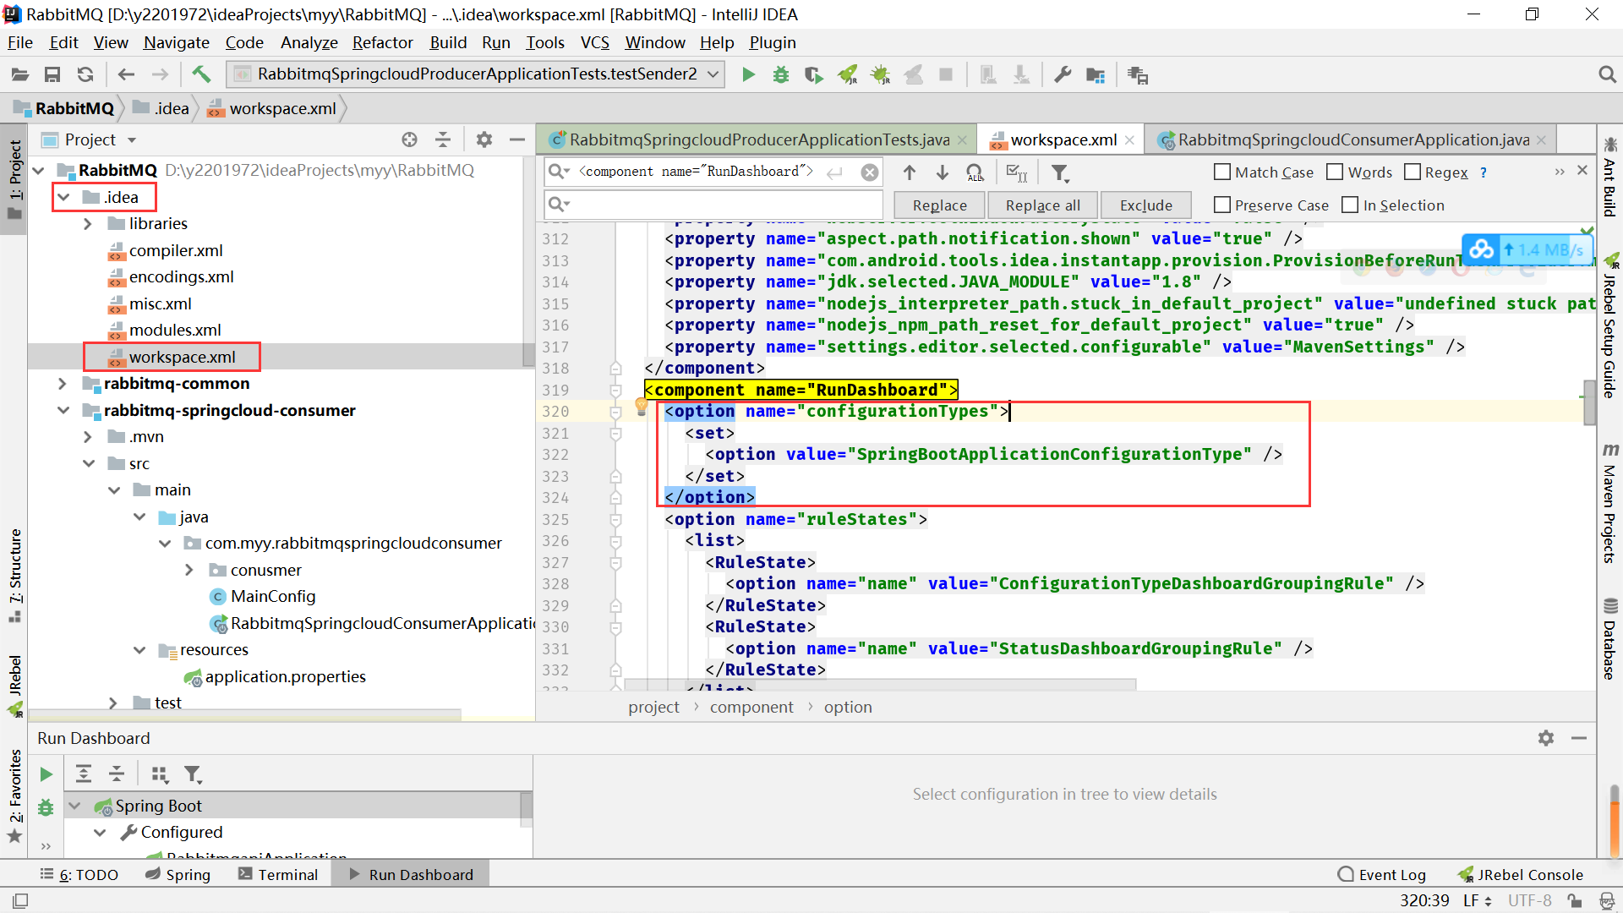The image size is (1623, 913).
Task: Open the Event Log
Action: click(1382, 874)
